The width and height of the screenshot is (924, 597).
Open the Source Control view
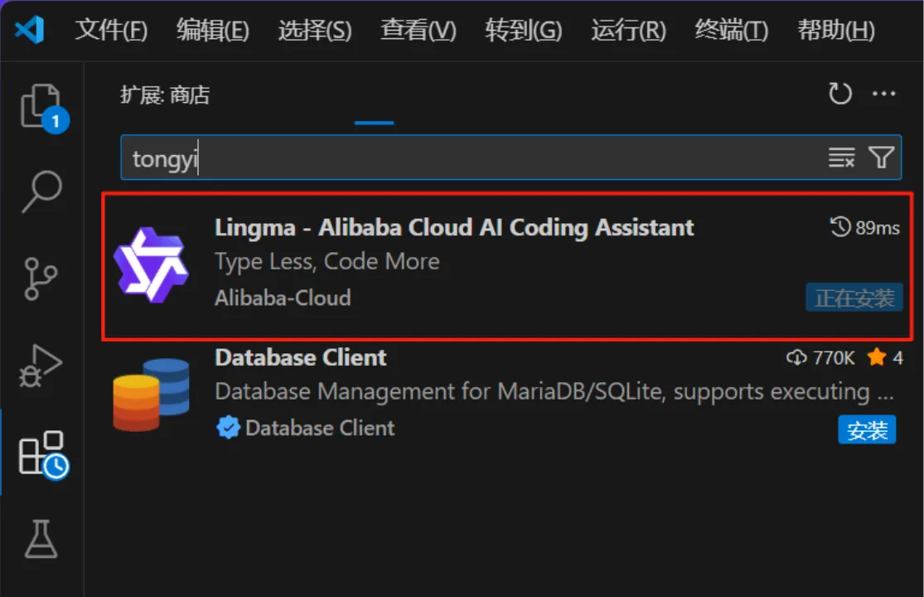coord(41,278)
